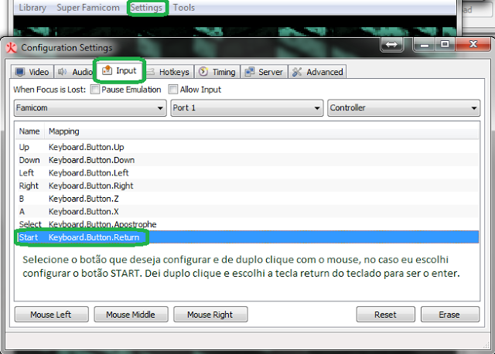Expand the Port 1 dropdown
495x354 pixels.
[x=246, y=108]
